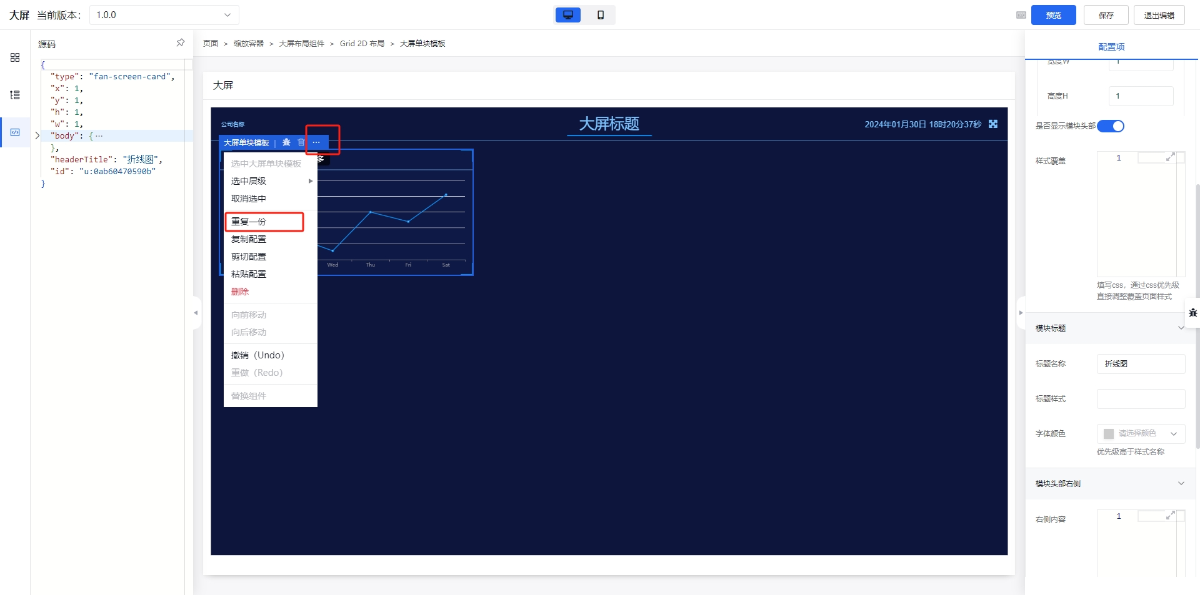Go to 页面 in breadcrumb
This screenshot has width=1200, height=595.
pyautogui.click(x=211, y=44)
